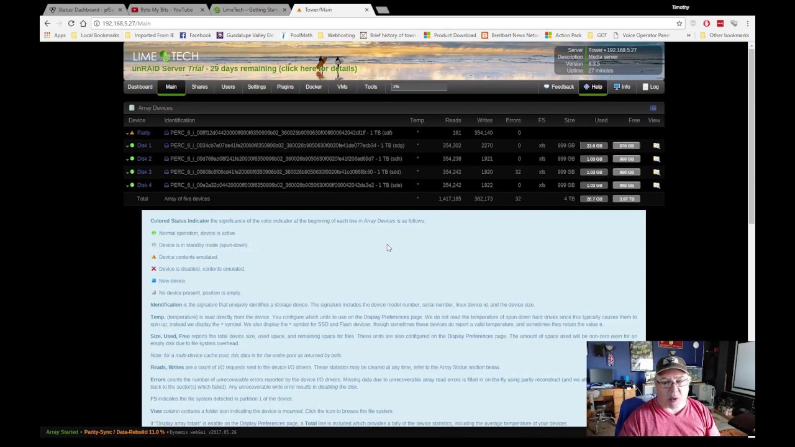
Task: Click Parity-Sync / Data-Rebuild 11.0 % status
Action: [x=124, y=432]
